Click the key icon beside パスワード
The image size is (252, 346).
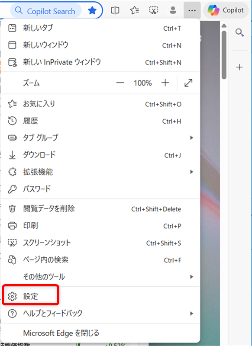(12, 189)
